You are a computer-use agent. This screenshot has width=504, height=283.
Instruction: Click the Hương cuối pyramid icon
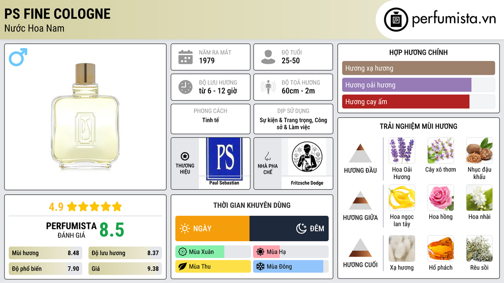(x=360, y=248)
